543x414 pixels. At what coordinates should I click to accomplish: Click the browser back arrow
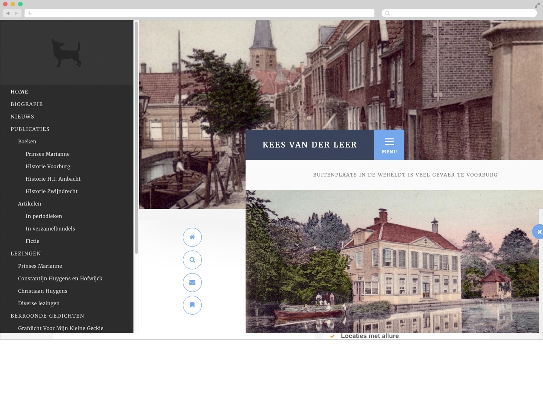click(8, 13)
